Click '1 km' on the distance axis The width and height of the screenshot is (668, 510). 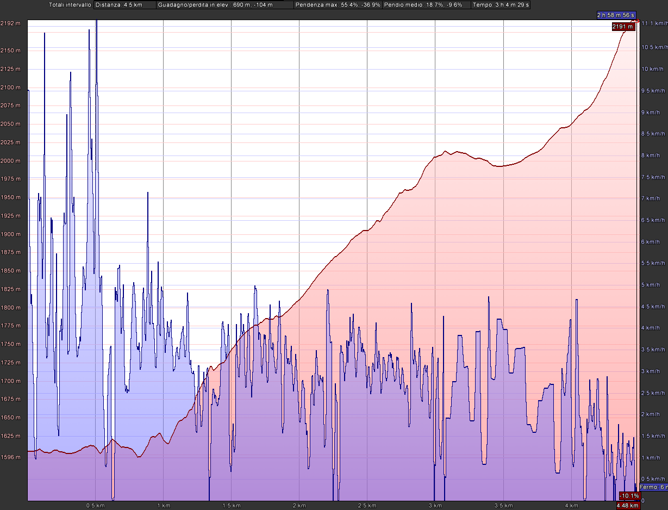click(x=163, y=506)
